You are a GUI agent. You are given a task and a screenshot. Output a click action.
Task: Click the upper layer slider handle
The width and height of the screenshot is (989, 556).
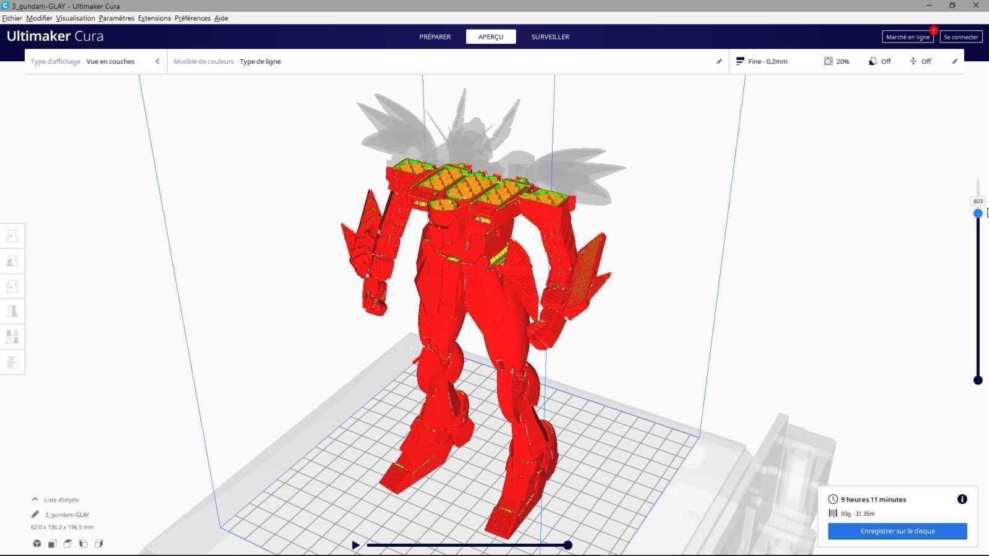click(978, 213)
